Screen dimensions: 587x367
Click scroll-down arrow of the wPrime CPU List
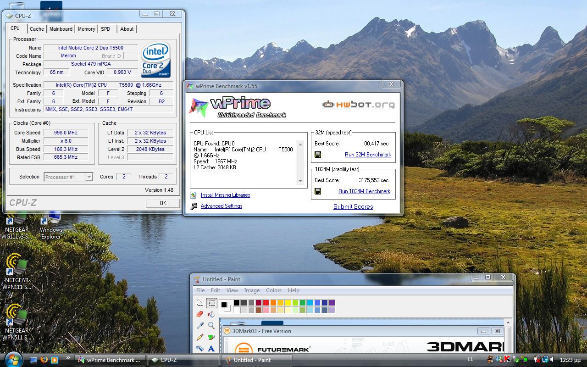[301, 181]
